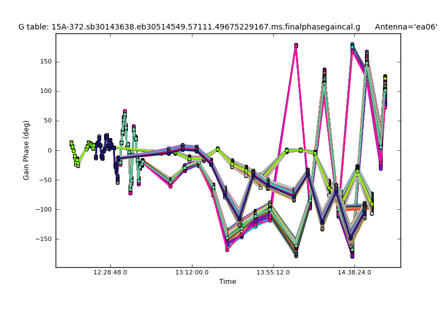This screenshot has width=445, height=334.
Task: Select the rightmost data point cluster near 125 degrees
Action: (384, 77)
